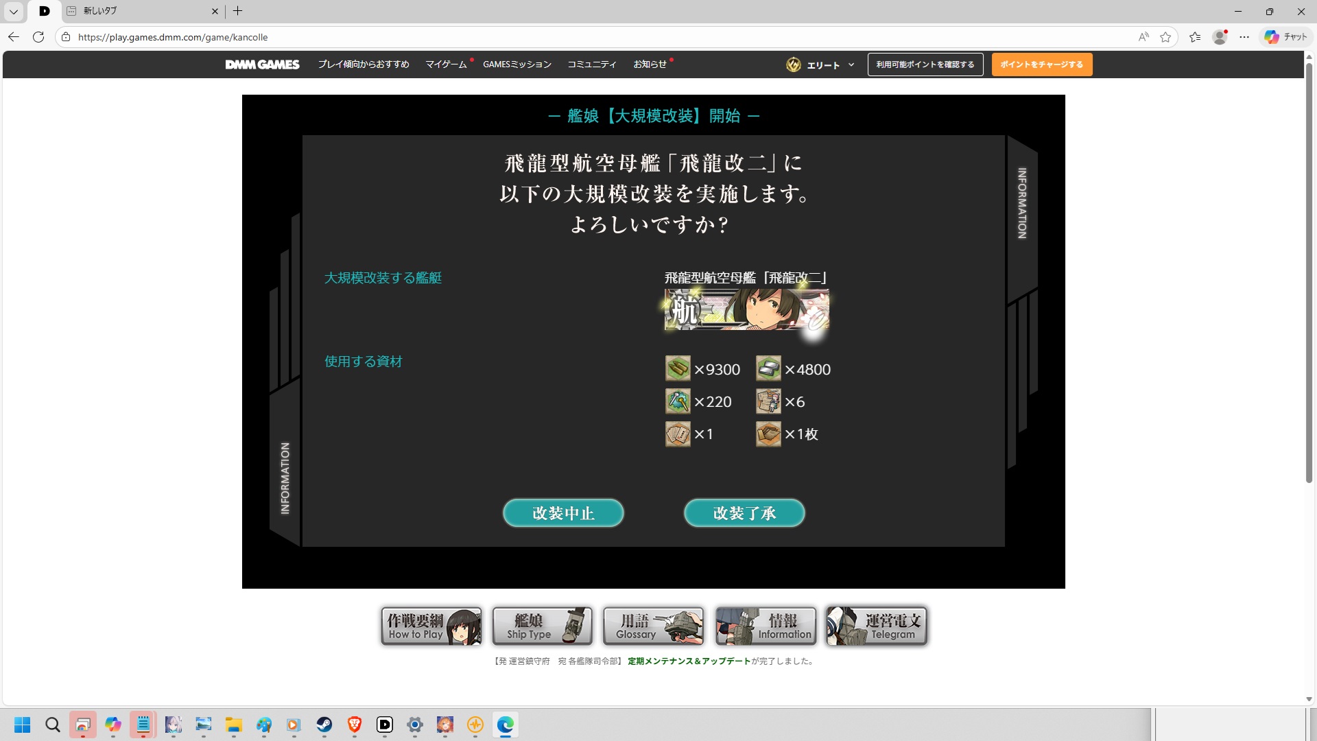Click the page vertical scrollbar
This screenshot has height=741, width=1317.
coord(1309,274)
